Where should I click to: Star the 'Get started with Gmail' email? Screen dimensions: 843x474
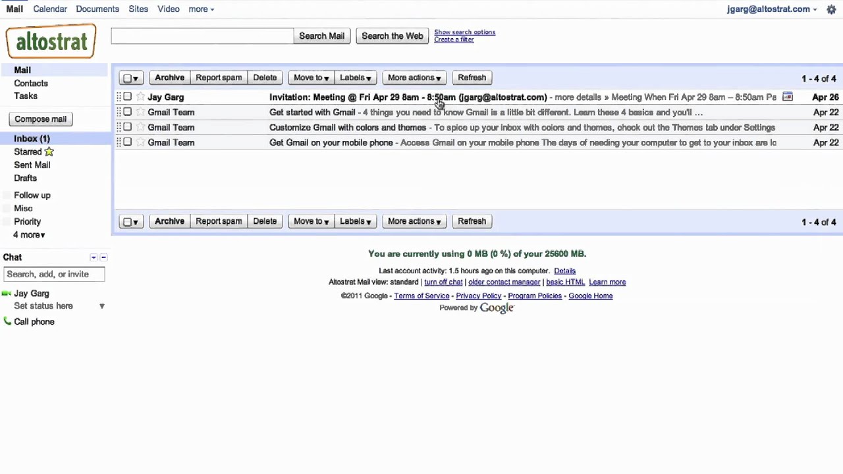[140, 112]
